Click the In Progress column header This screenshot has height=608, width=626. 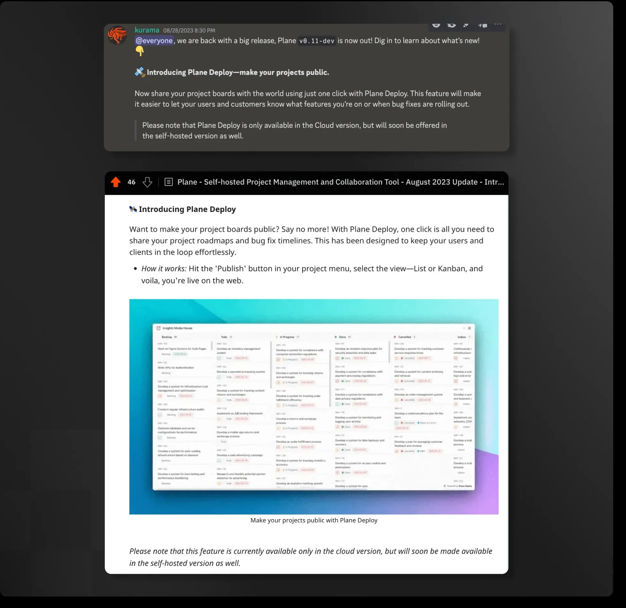pos(287,337)
